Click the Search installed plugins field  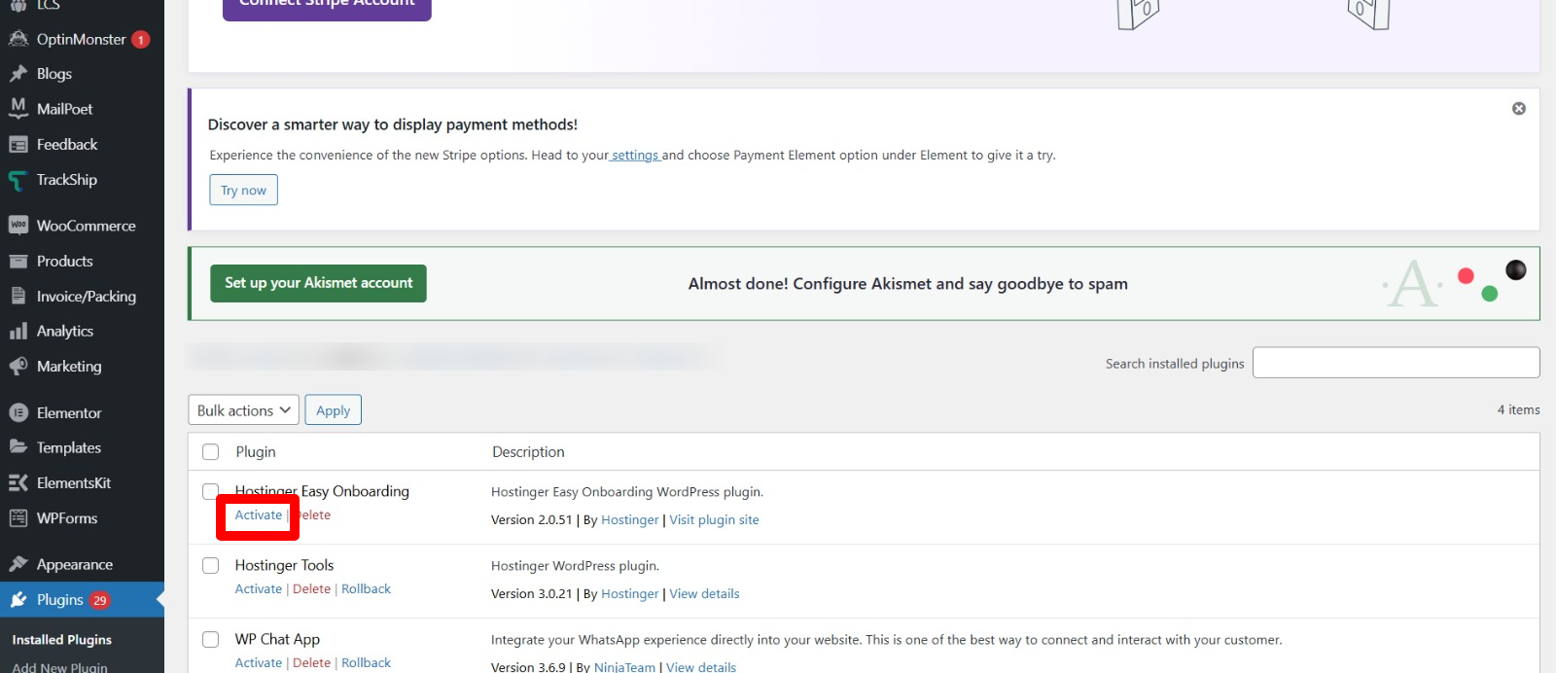click(x=1396, y=363)
